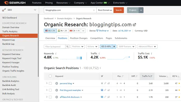Sort by KD % column
The width and height of the screenshot is (181, 102).
click(176, 76)
